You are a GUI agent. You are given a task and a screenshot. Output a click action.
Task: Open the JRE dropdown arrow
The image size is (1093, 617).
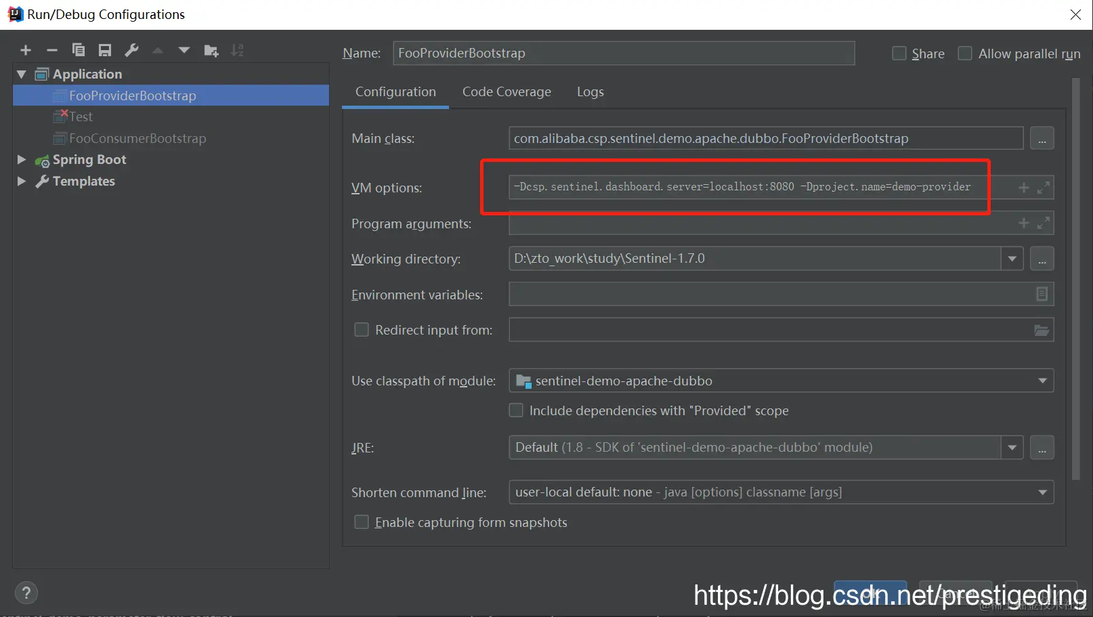pos(1012,448)
